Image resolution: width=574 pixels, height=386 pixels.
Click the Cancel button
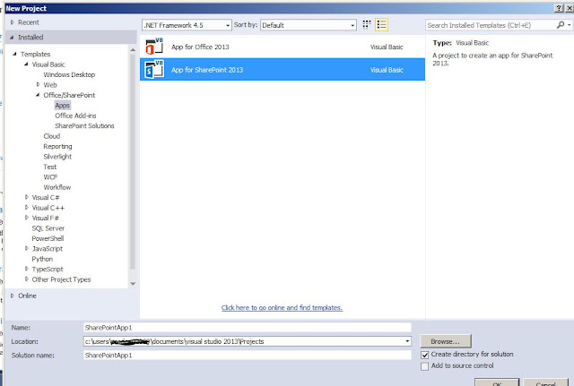click(545, 382)
